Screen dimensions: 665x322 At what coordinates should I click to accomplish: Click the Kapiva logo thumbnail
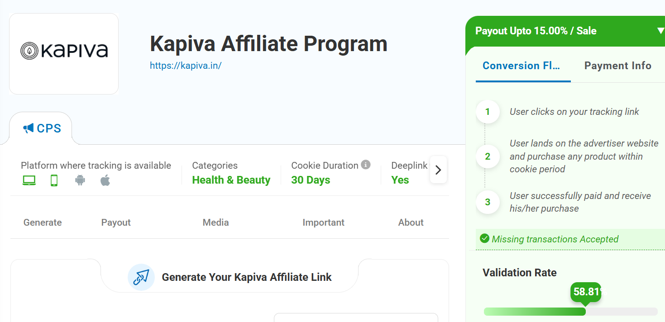tap(64, 54)
